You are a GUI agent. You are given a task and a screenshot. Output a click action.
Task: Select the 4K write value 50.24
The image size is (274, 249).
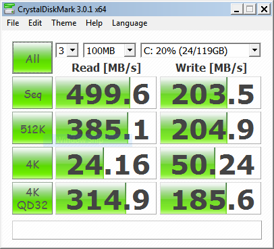(211, 163)
